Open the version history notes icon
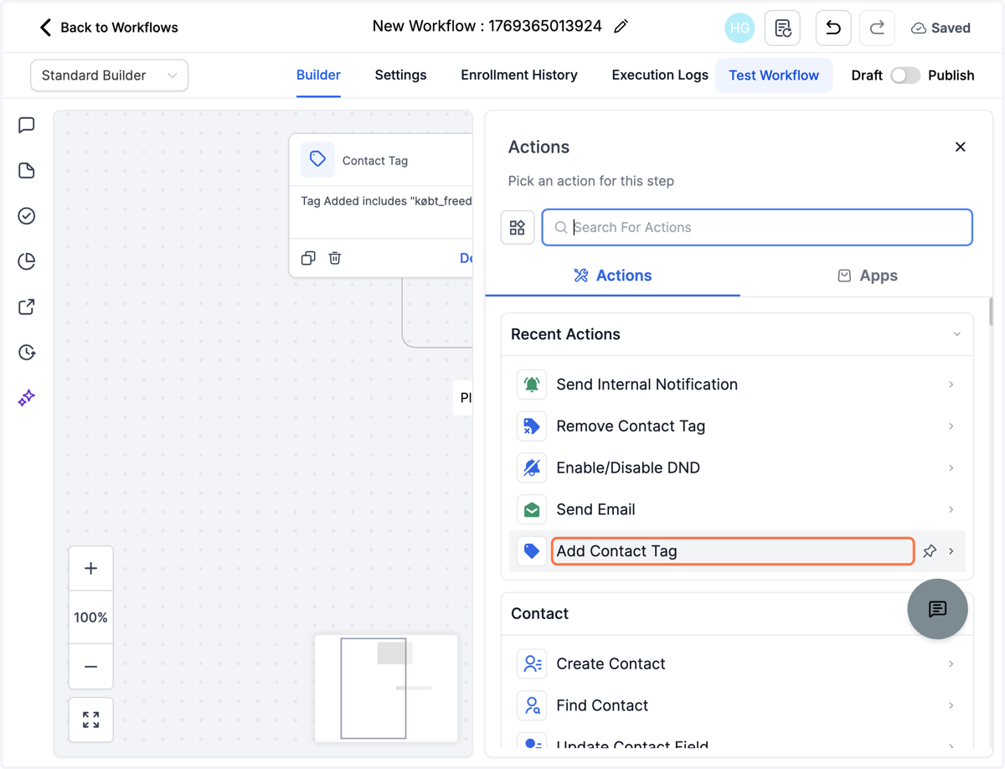1005x769 pixels. coord(783,28)
